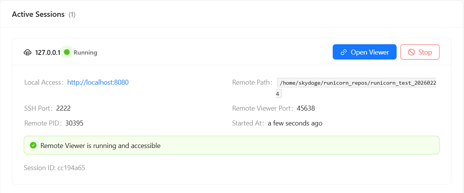Click the Remote Viewer running alert message
The image size is (464, 193).
[x=100, y=146]
